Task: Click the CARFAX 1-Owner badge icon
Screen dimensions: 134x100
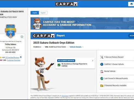Action: [102, 64]
